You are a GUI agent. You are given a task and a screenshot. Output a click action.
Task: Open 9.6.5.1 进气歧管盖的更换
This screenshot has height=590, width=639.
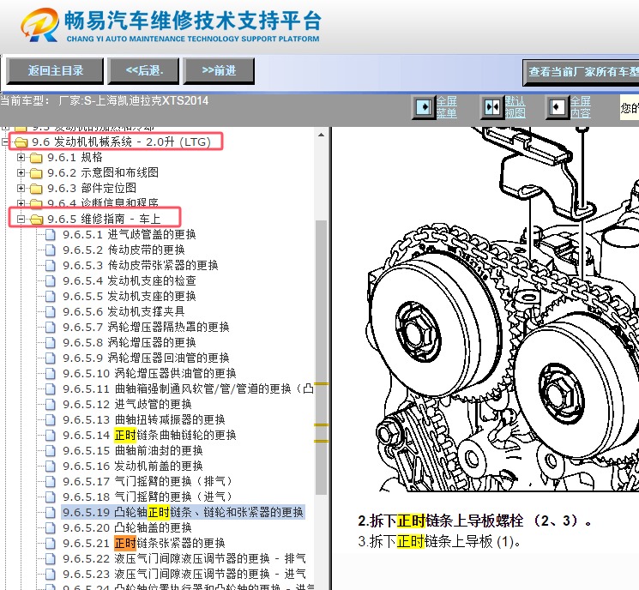click(130, 235)
